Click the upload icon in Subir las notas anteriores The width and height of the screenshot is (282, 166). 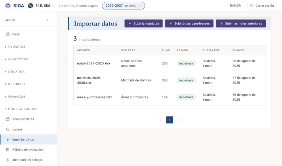point(222,24)
